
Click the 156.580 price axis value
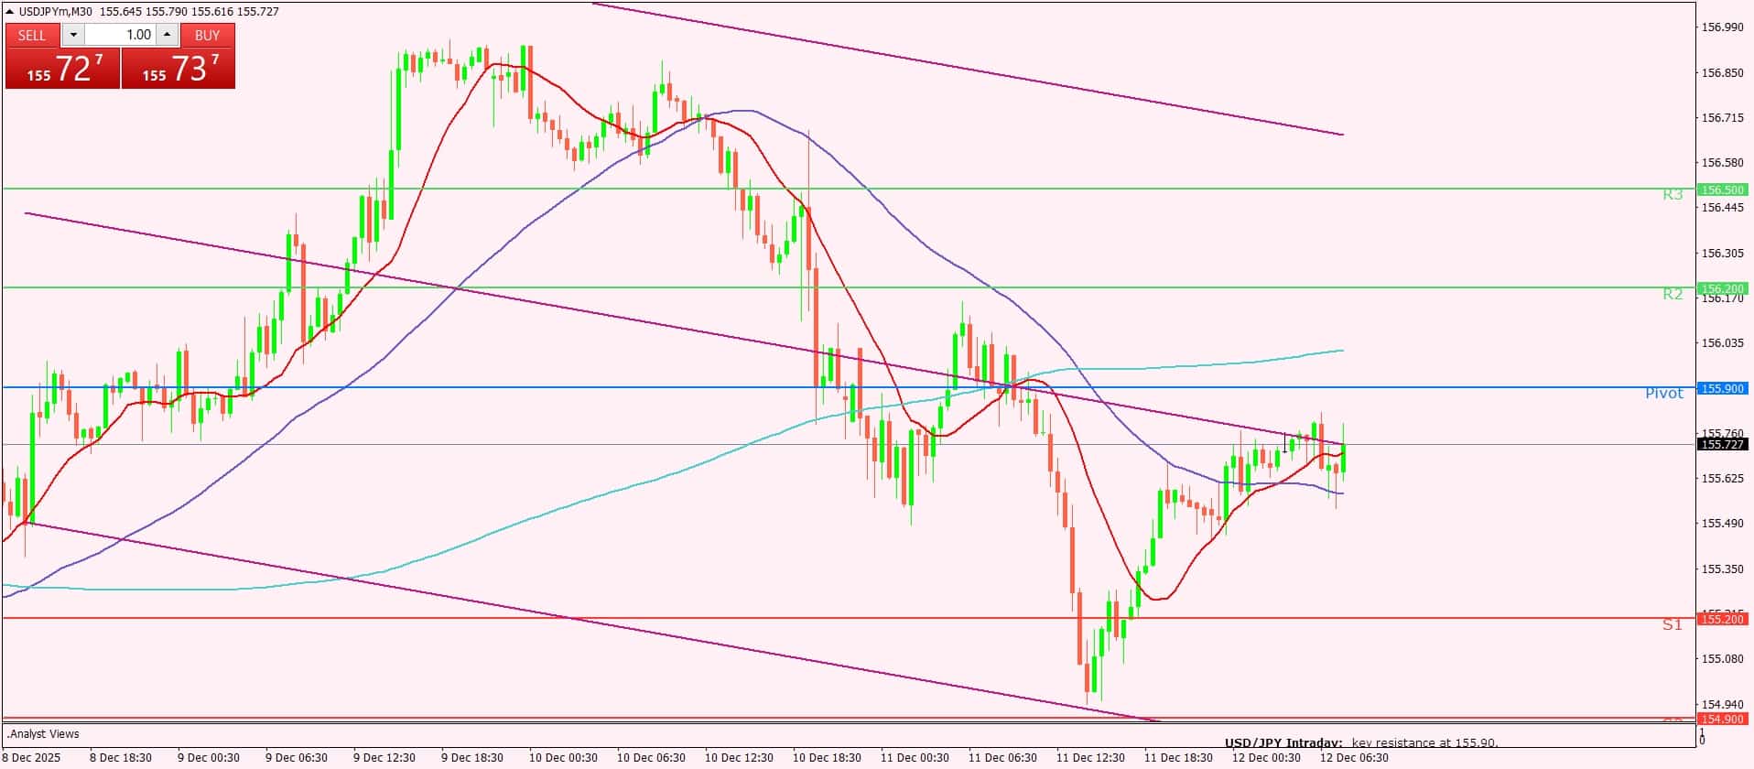click(x=1722, y=162)
